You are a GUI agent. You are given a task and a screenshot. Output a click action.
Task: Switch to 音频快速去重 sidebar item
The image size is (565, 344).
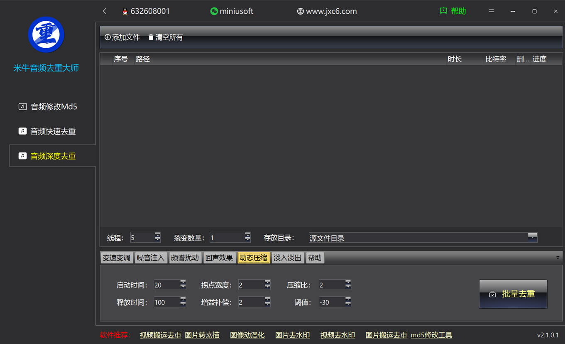coord(53,131)
